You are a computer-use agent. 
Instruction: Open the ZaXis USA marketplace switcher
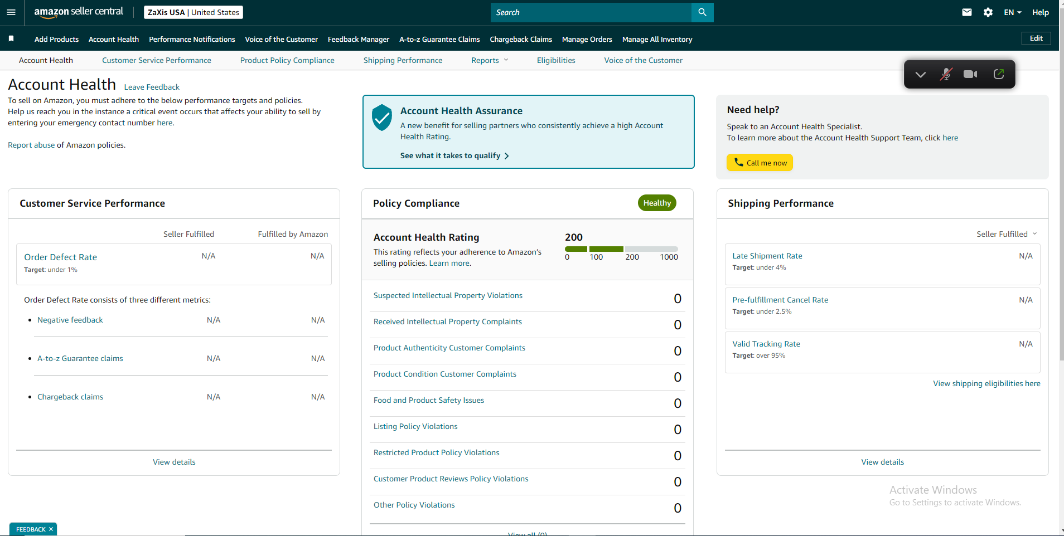click(194, 12)
